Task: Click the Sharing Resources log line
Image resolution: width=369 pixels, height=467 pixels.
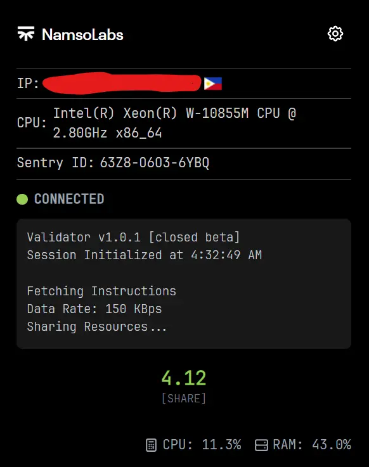Action: 96,327
